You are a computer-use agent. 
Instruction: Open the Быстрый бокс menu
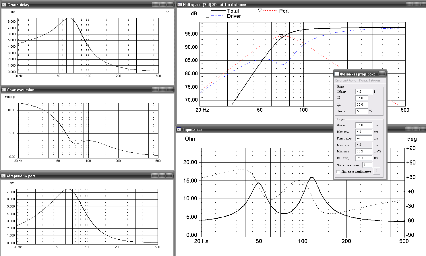[345, 80]
